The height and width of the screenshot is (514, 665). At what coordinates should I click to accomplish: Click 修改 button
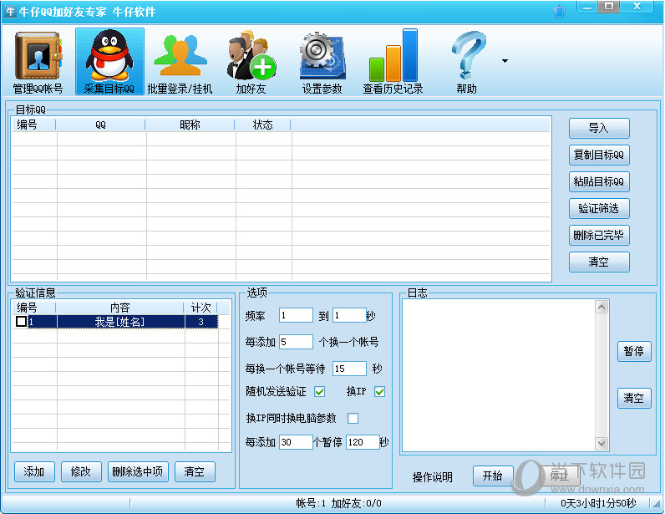(81, 471)
